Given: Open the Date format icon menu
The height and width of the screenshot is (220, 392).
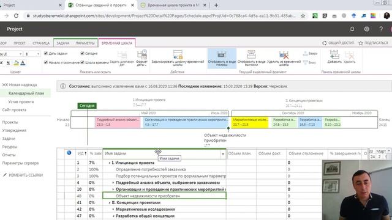Looking at the screenshot, I should coord(142,55).
